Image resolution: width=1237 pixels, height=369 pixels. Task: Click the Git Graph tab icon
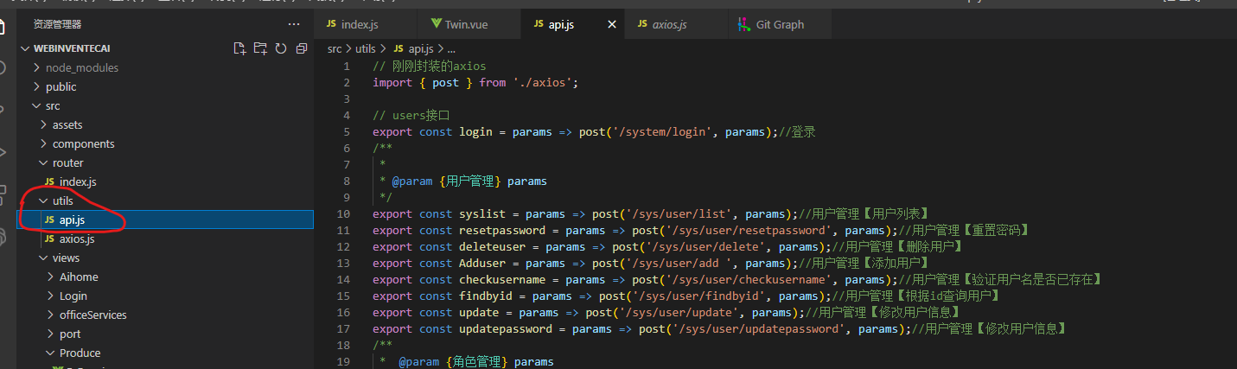pyautogui.click(x=743, y=24)
